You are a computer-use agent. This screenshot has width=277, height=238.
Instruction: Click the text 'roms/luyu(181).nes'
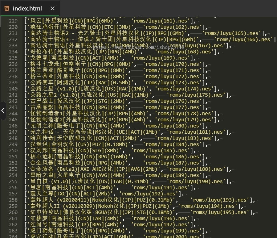[196, 132]
